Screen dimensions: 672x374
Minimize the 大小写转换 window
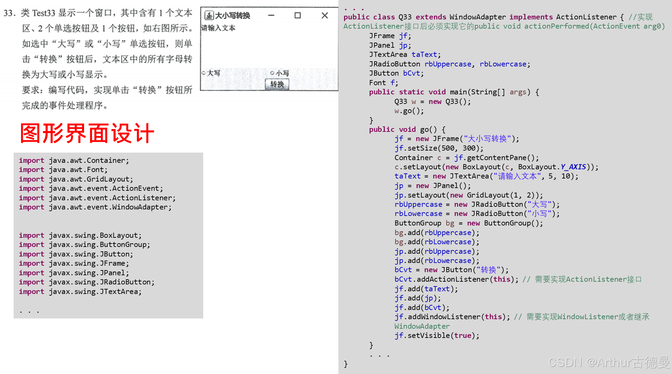pos(271,16)
